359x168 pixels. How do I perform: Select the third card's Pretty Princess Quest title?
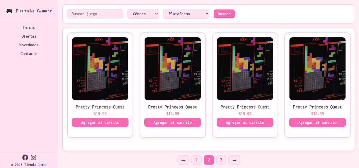(245, 107)
